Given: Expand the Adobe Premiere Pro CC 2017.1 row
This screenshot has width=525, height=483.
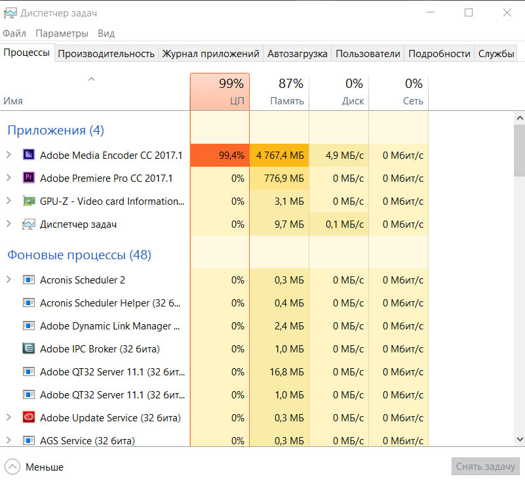Looking at the screenshot, I should [9, 178].
